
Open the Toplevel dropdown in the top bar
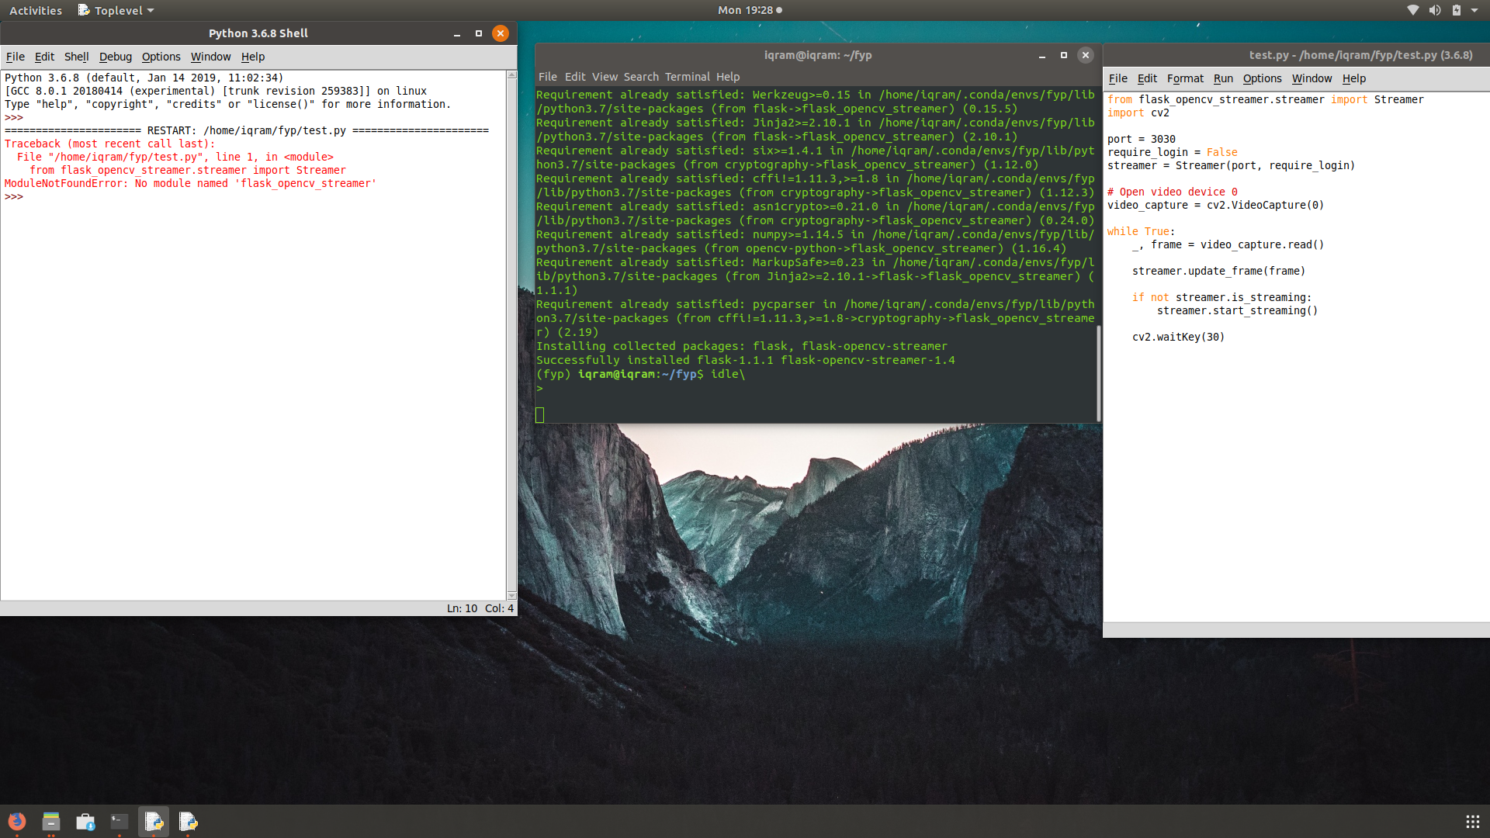pyautogui.click(x=115, y=10)
